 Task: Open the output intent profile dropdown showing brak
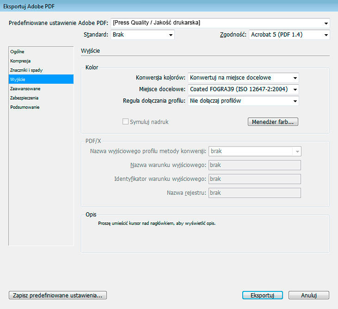255,151
